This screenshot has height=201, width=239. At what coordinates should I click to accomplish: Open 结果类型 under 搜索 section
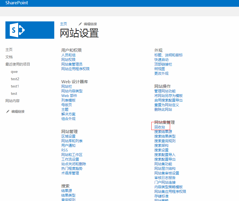(x=68, y=195)
